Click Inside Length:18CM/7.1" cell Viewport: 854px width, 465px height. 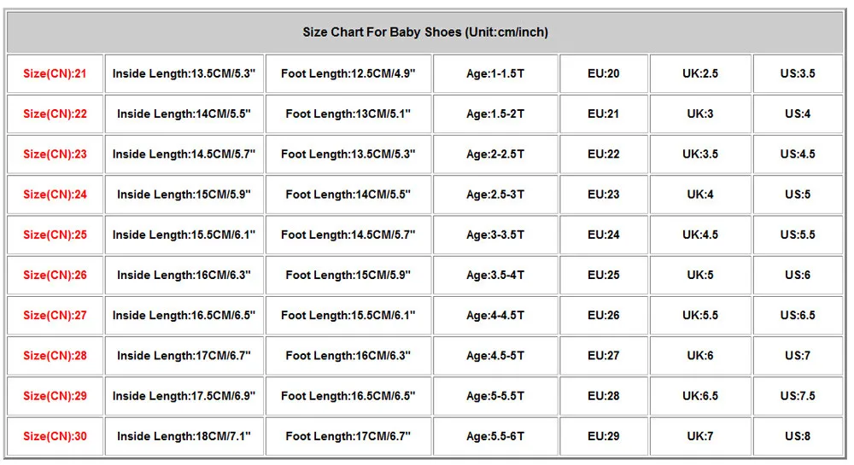(x=184, y=436)
